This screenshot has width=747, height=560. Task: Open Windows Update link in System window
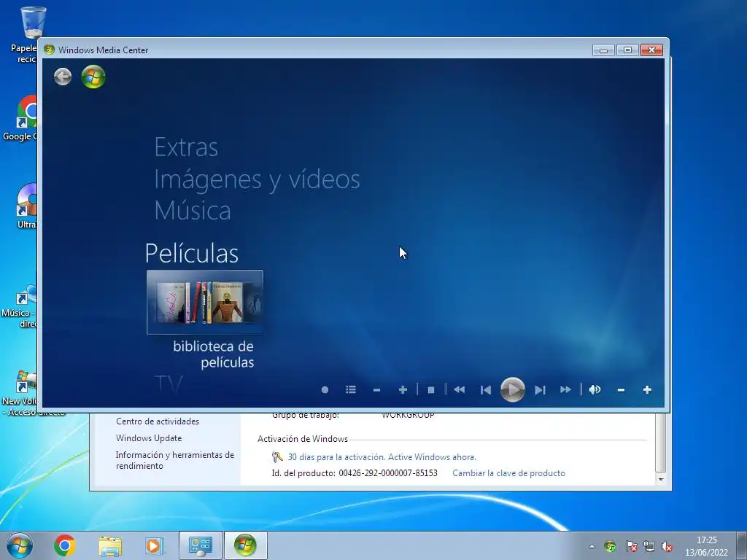coord(149,438)
